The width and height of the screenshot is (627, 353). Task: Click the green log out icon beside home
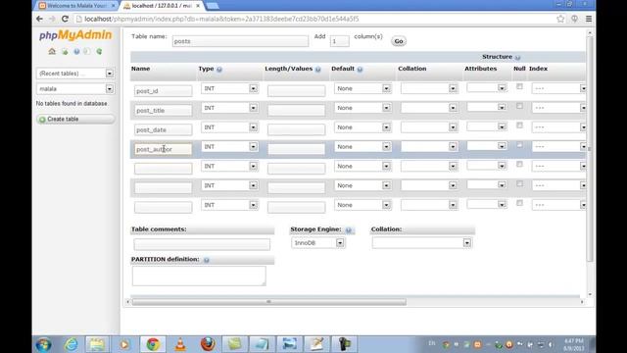point(65,52)
